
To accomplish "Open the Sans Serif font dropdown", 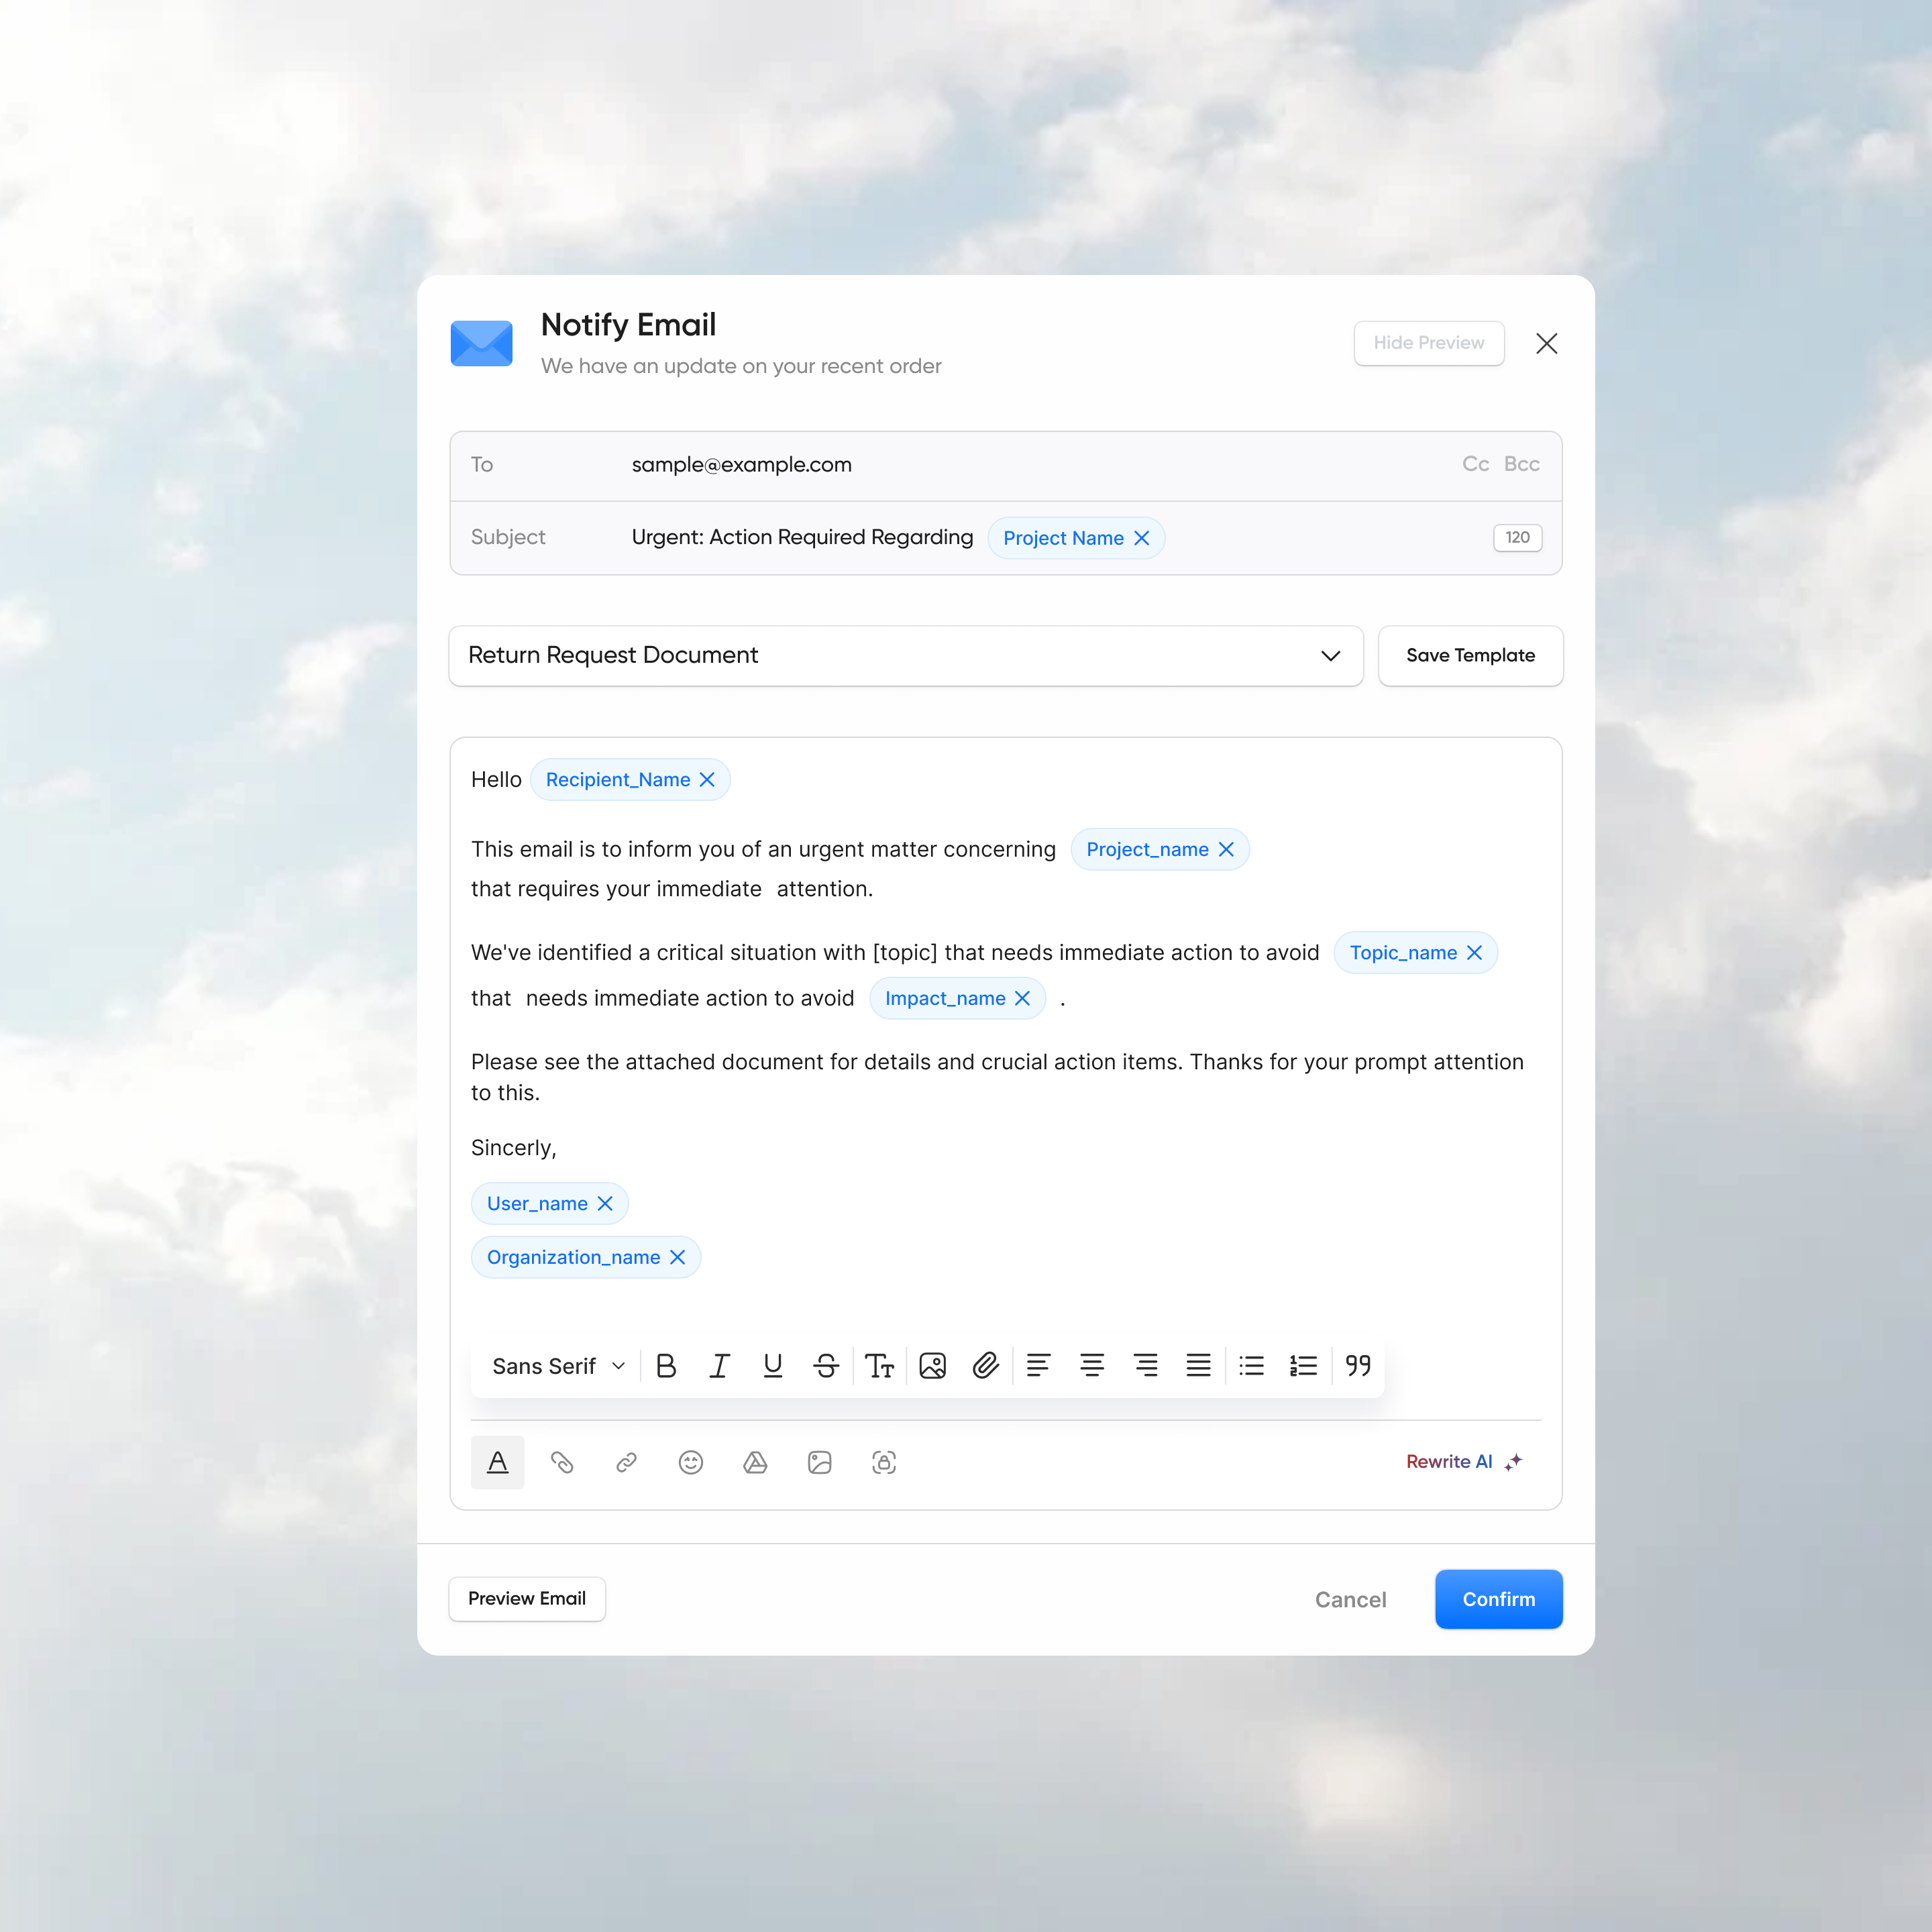I will 556,1365.
